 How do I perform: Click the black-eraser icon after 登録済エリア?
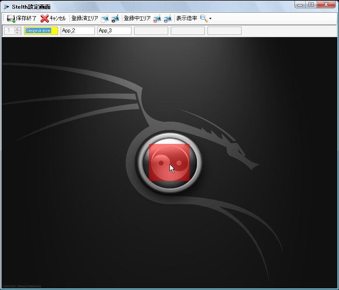pos(115,19)
